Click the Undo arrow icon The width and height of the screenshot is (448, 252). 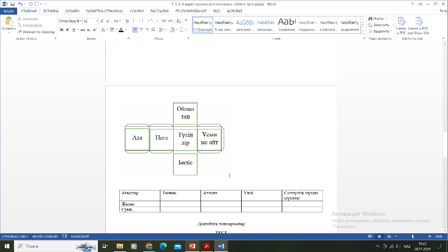(20, 4)
